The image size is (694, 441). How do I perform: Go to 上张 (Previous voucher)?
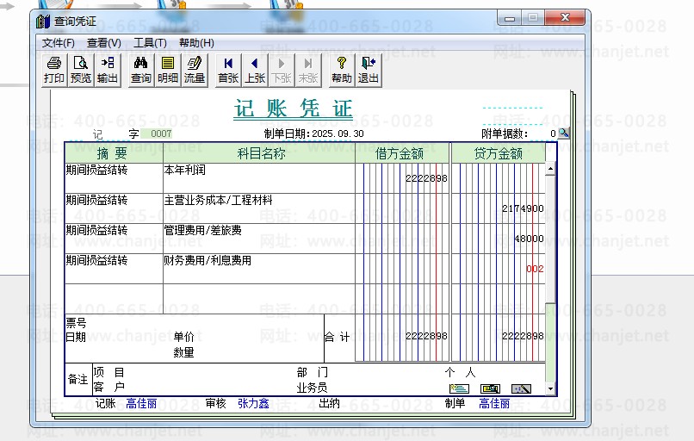tap(255, 70)
